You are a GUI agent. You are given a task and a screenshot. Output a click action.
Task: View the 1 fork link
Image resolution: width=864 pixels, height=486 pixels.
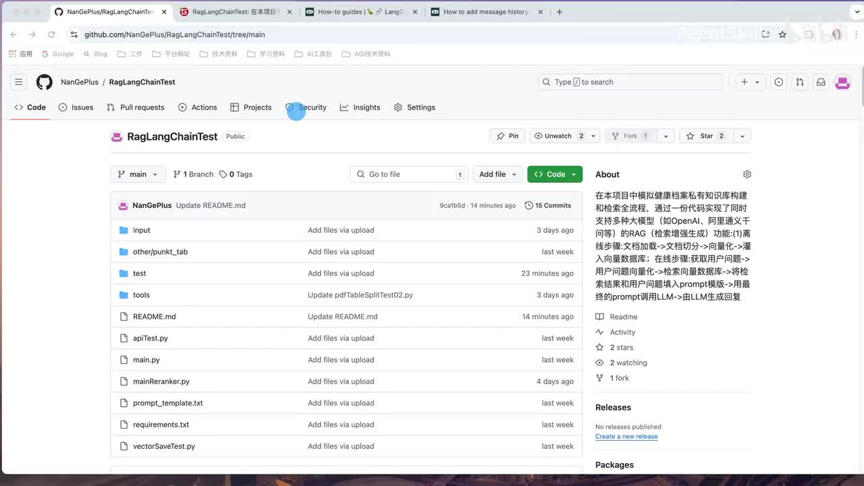click(x=612, y=378)
